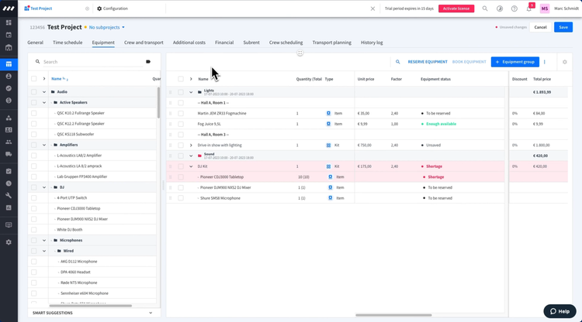
Task: Click the tag filter icon in the equipment search bar
Action: tap(148, 62)
